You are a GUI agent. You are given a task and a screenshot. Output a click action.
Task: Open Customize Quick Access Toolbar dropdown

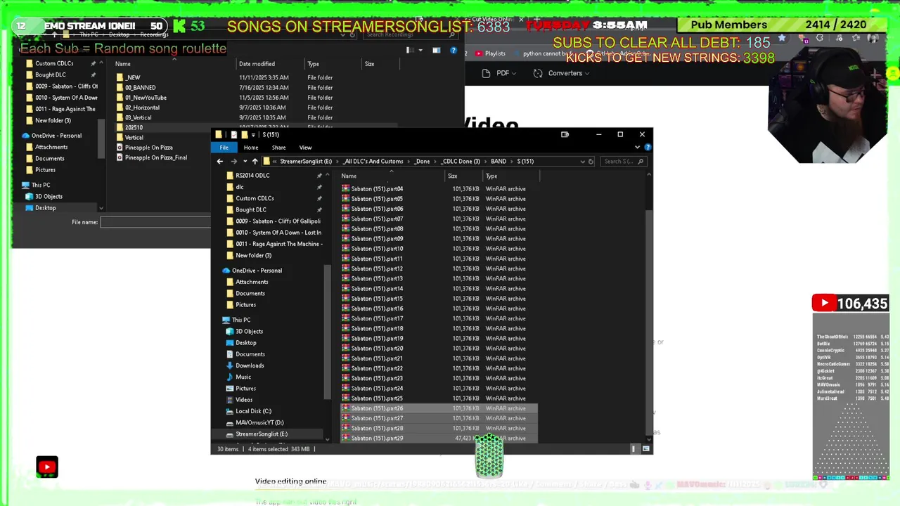pyautogui.click(x=253, y=135)
